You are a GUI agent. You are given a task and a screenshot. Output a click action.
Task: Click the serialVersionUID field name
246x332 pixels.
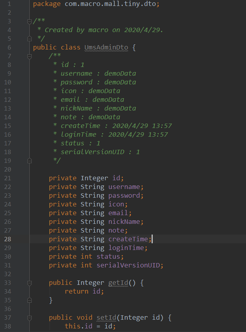point(128,265)
